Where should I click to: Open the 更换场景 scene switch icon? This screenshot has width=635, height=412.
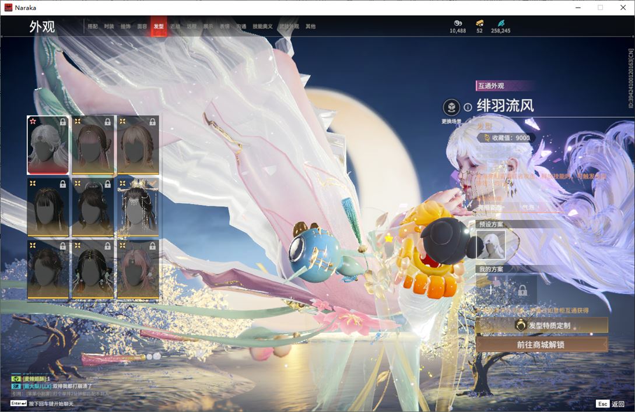(451, 108)
